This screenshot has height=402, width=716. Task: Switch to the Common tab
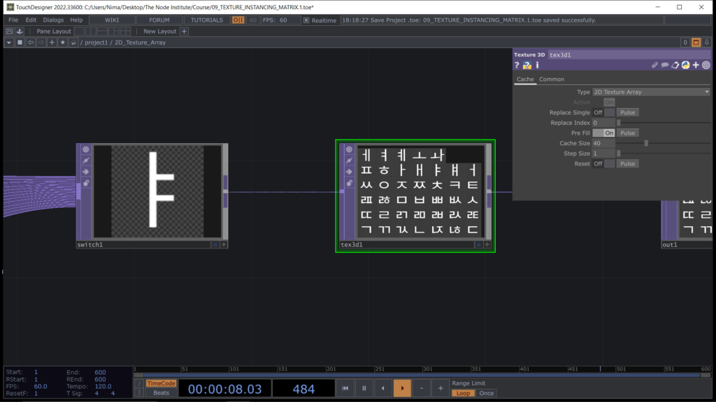552,80
